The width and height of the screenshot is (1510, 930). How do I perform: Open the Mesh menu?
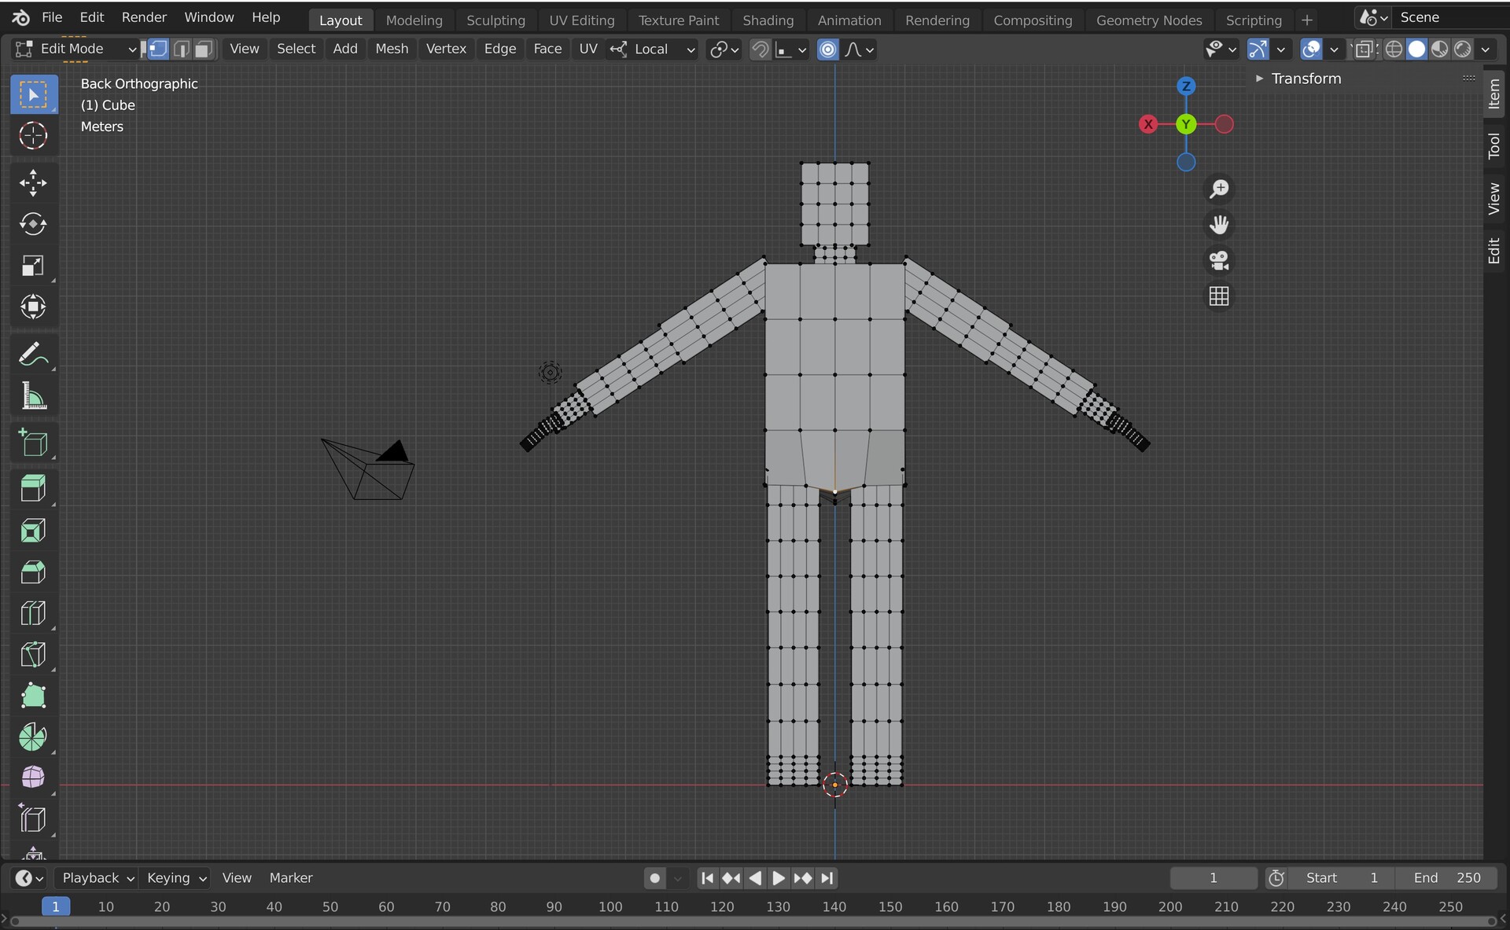[391, 48]
